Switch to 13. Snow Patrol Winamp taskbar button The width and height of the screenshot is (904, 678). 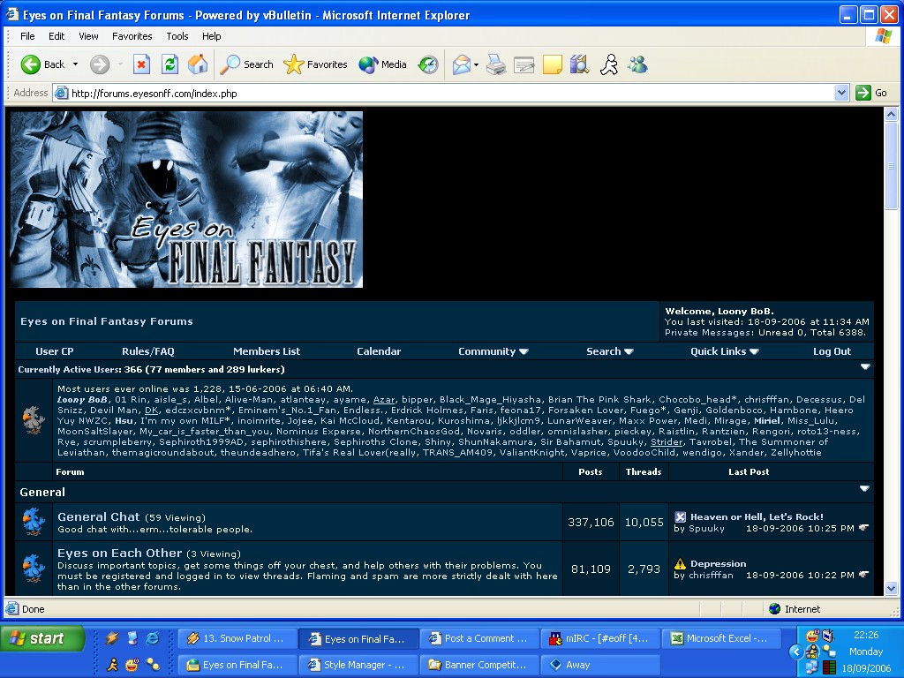click(237, 638)
